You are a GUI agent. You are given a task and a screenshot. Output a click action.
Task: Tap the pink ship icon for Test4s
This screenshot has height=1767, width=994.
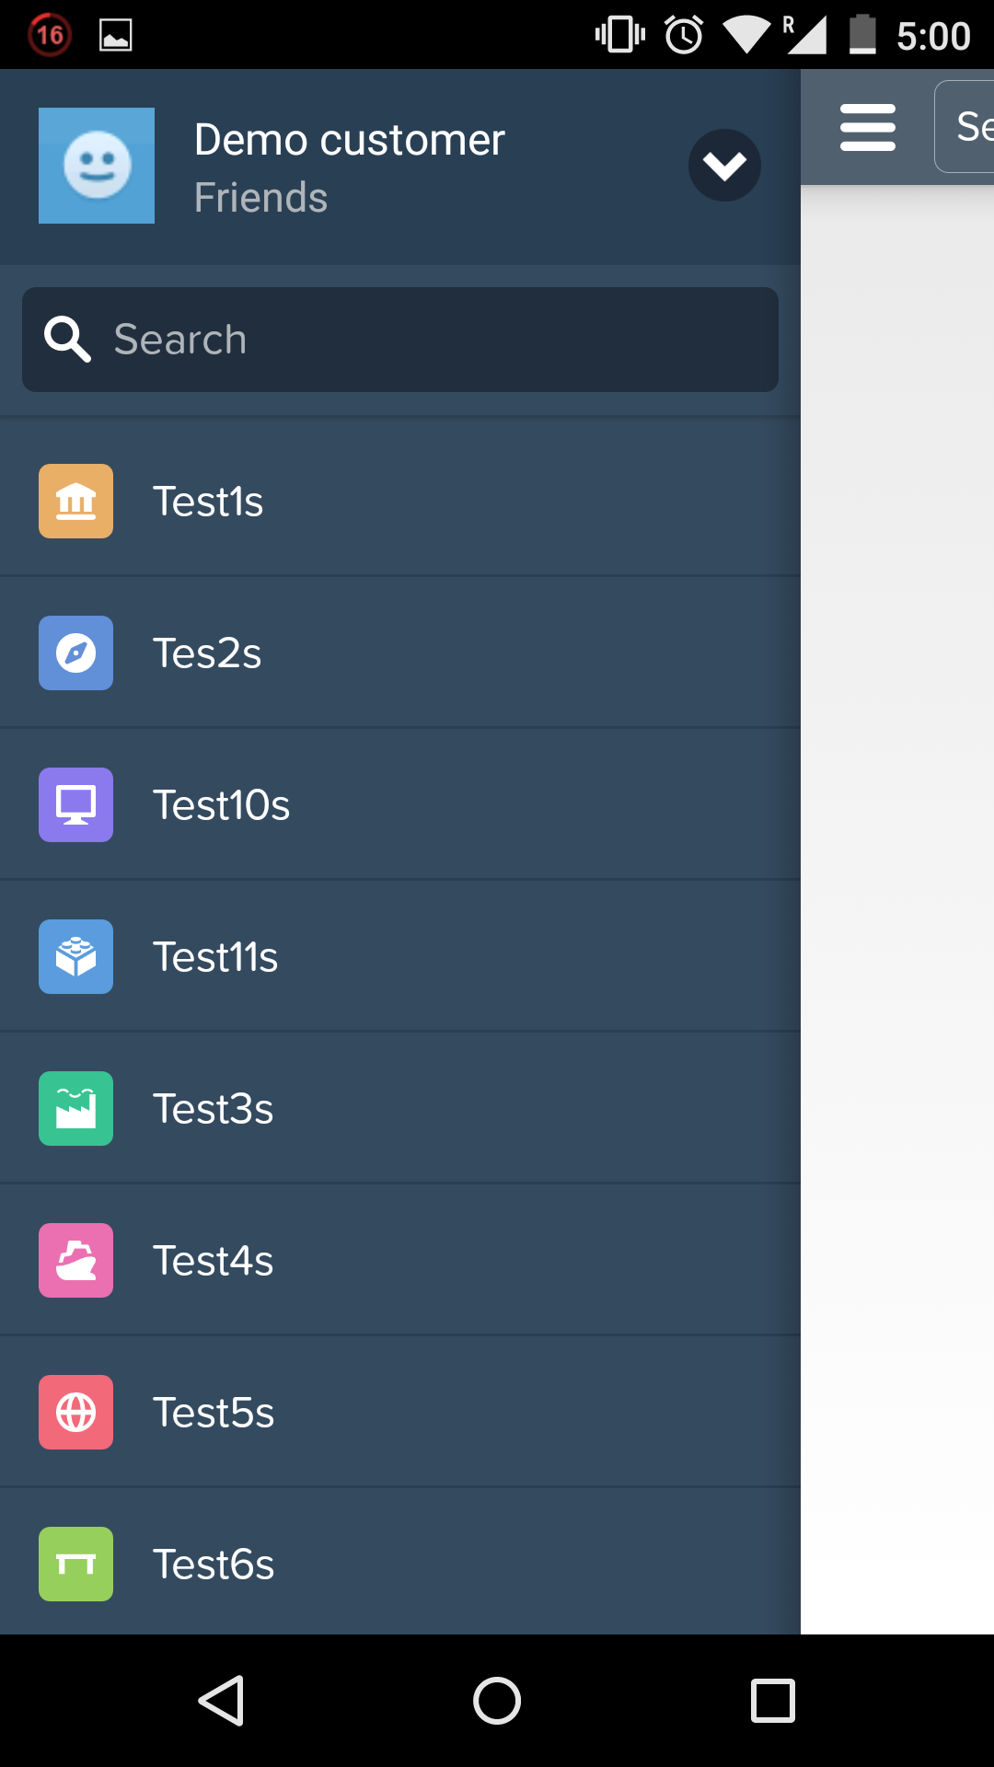coord(75,1261)
